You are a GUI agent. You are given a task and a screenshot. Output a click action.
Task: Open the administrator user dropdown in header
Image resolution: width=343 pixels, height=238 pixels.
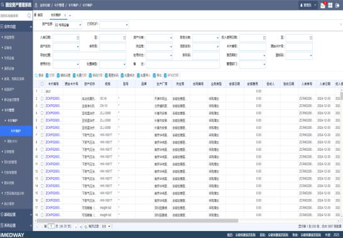308,5
